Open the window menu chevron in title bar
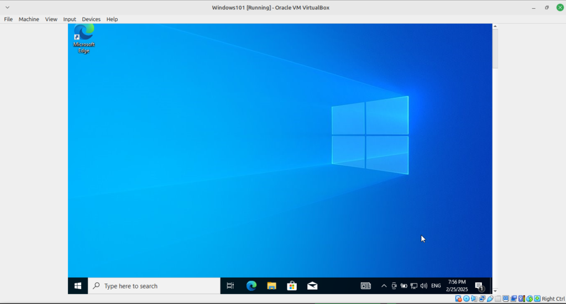 coord(7,7)
